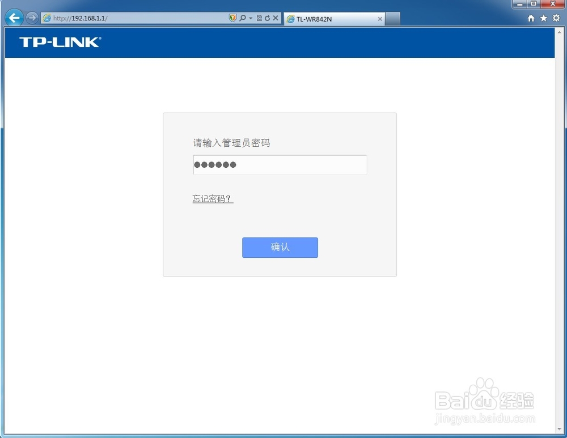Open favorites with the star icon
The image size is (567, 438).
tap(544, 18)
